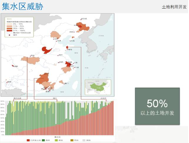Click the 湘江 chart marker label
This screenshot has height=143, width=189.
(x=55, y=98)
